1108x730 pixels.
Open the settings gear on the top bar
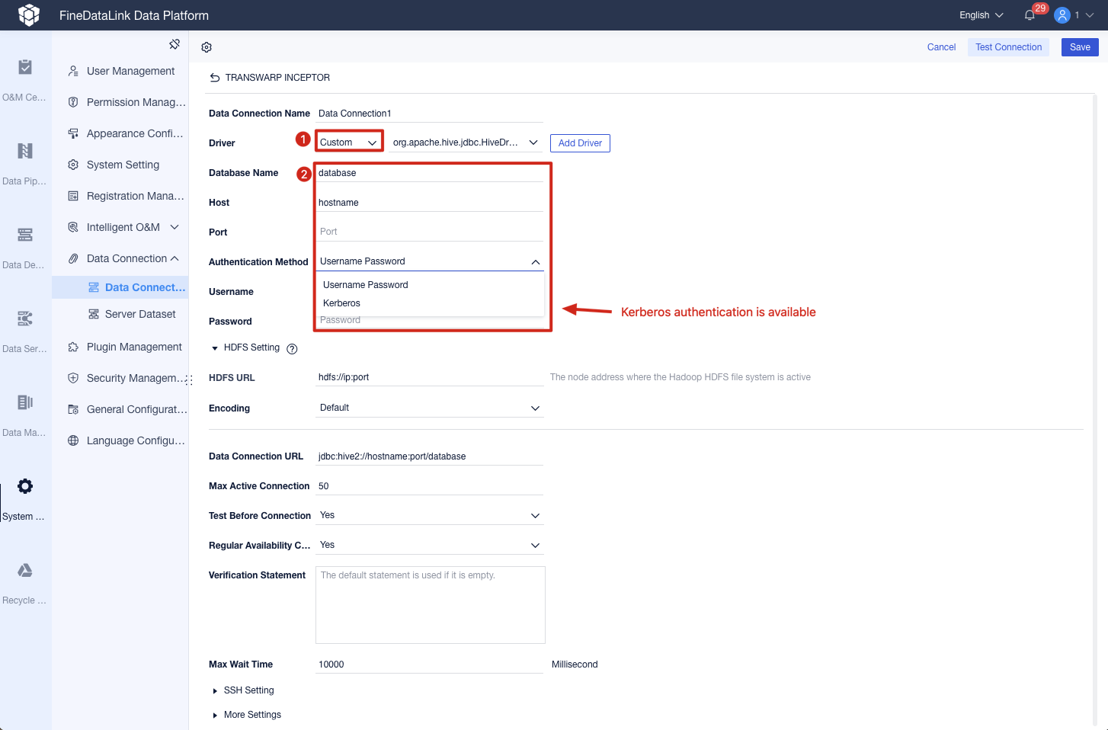[x=206, y=47]
